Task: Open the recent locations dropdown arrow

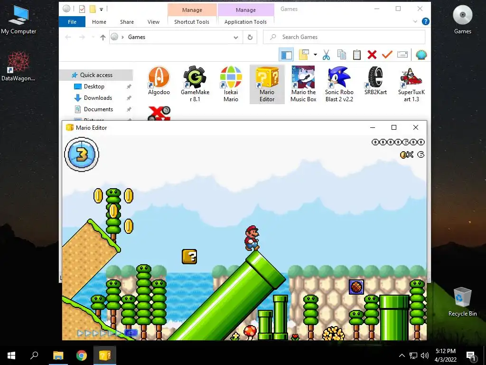Action: 93,37
